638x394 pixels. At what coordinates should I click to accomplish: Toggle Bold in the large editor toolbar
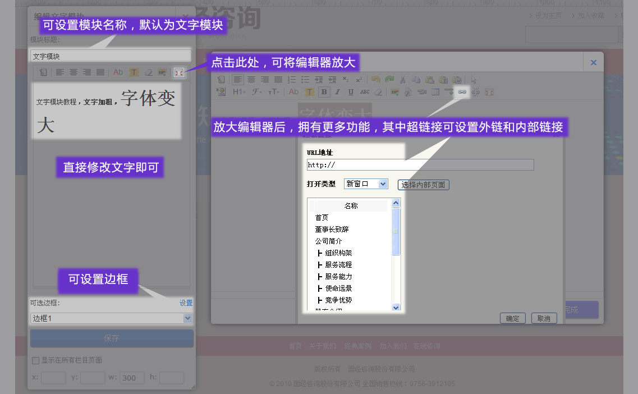pos(324,92)
